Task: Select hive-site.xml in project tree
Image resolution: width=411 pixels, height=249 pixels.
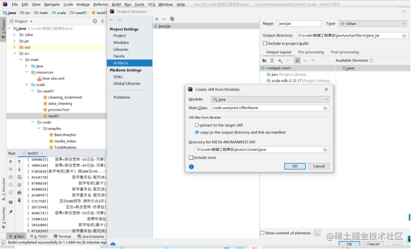Action: coord(53,78)
